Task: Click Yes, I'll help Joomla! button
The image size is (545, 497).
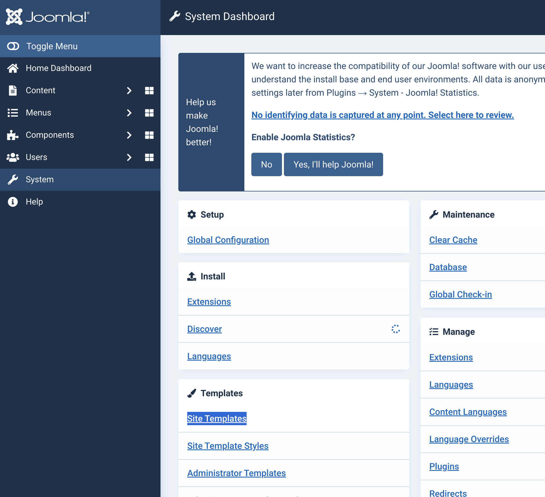Action: pyautogui.click(x=334, y=164)
